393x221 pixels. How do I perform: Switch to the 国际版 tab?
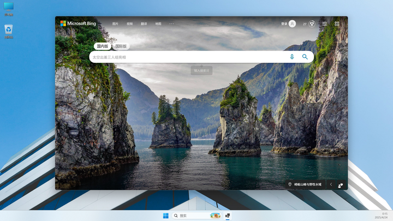121,46
